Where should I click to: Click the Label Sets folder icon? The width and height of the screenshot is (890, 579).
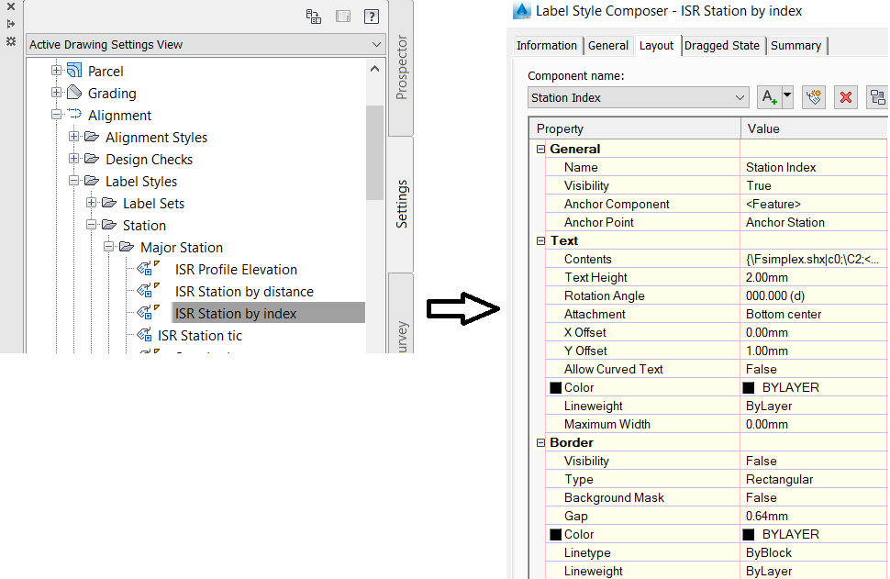pyautogui.click(x=109, y=203)
